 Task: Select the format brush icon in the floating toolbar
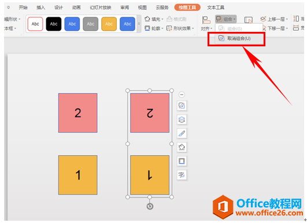click(182, 133)
